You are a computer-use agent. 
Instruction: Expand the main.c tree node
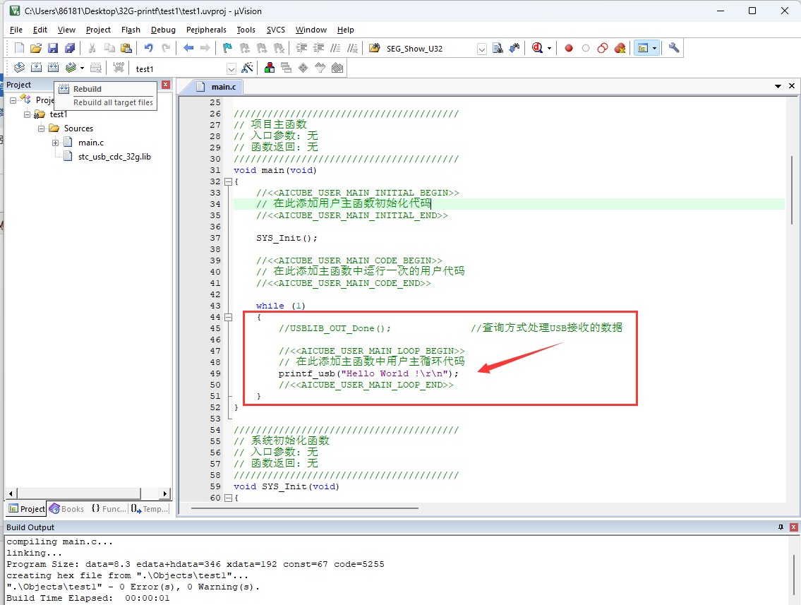55,143
